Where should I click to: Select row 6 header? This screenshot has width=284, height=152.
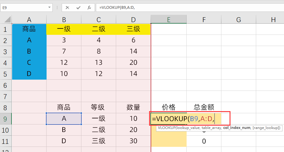coord(6,85)
